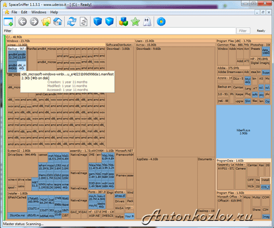This screenshot has width=274, height=228.
Task: Go back with the left arrow icon
Action: pyautogui.click(x=22, y=22)
